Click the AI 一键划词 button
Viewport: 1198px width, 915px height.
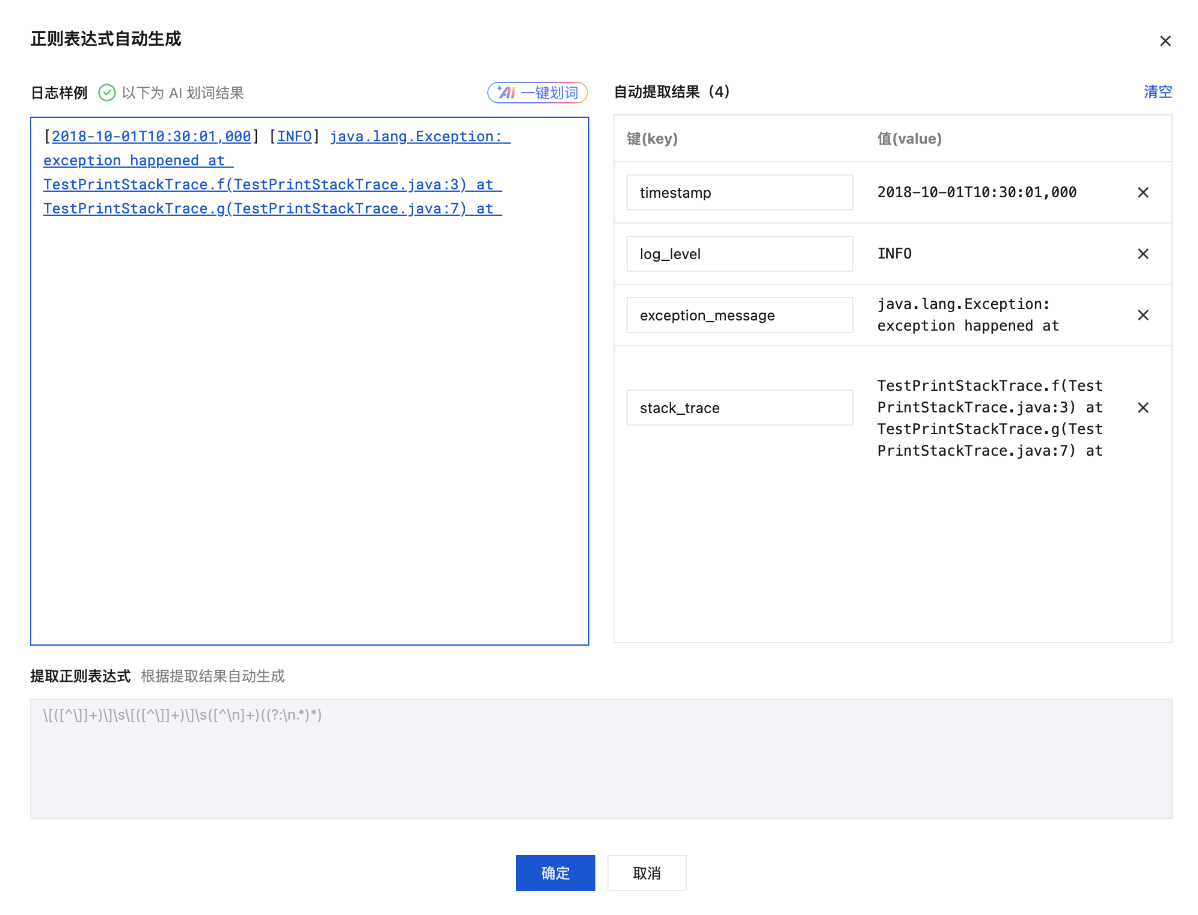pos(537,93)
